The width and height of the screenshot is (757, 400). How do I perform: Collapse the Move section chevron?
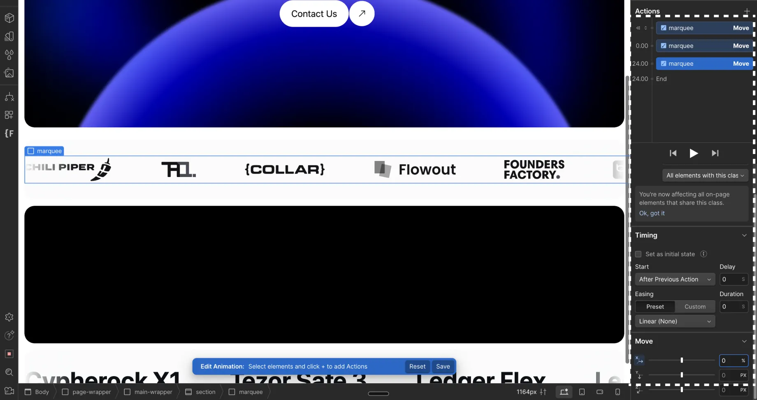[744, 341]
